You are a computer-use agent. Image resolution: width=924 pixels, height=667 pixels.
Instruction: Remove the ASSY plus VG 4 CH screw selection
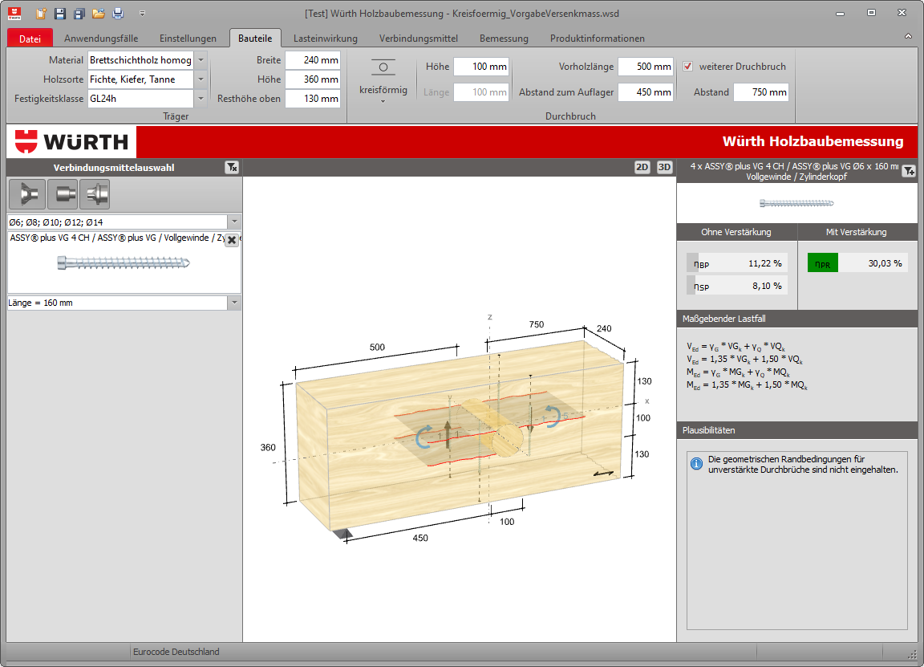pos(232,240)
